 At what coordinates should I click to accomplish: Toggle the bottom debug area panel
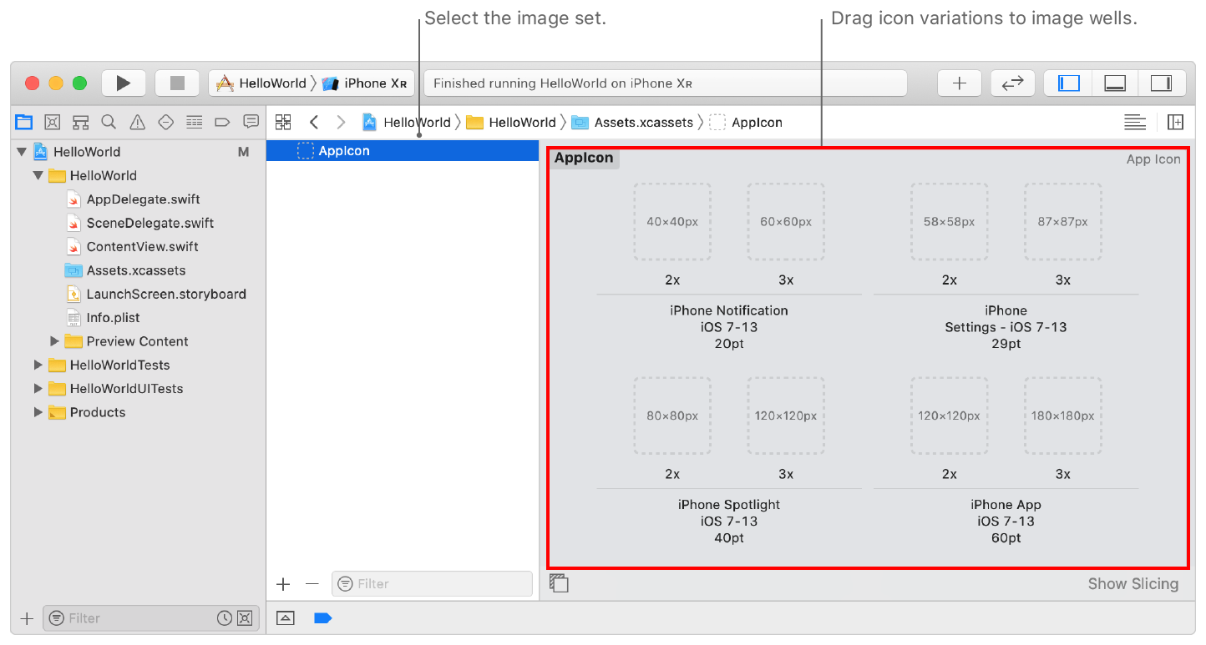pos(1115,83)
